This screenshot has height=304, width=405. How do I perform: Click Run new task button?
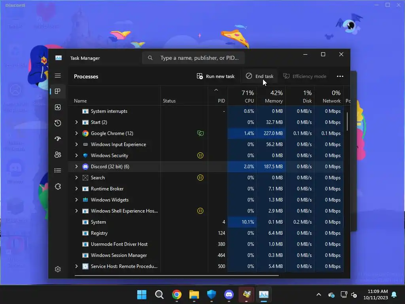(216, 76)
